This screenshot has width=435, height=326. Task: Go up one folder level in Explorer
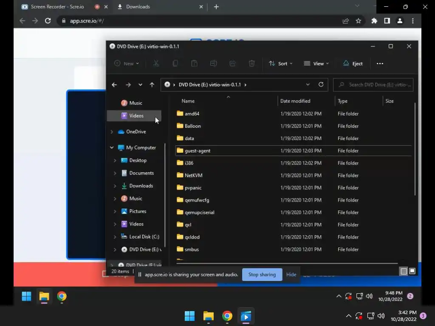click(x=152, y=85)
